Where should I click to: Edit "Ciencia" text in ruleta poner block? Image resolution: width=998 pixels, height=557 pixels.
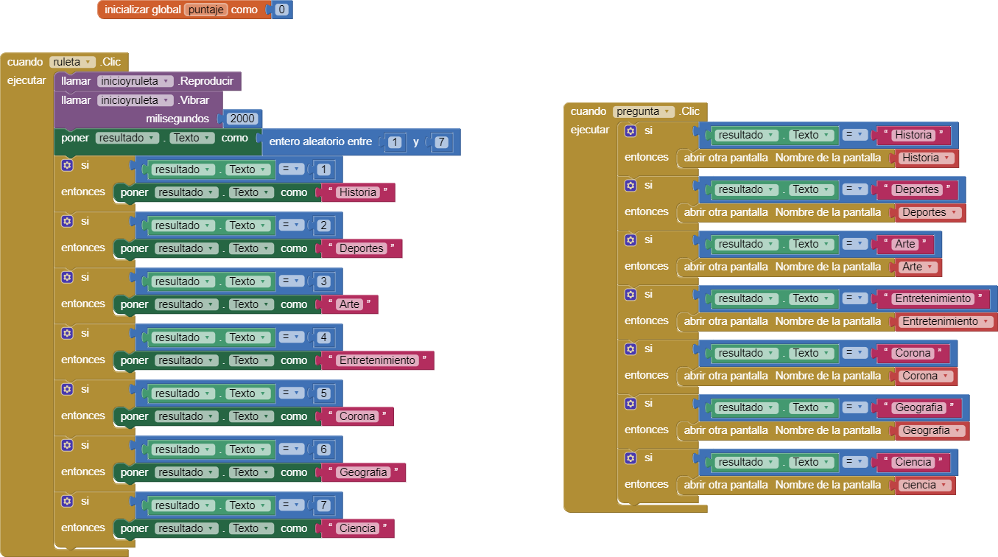click(358, 528)
